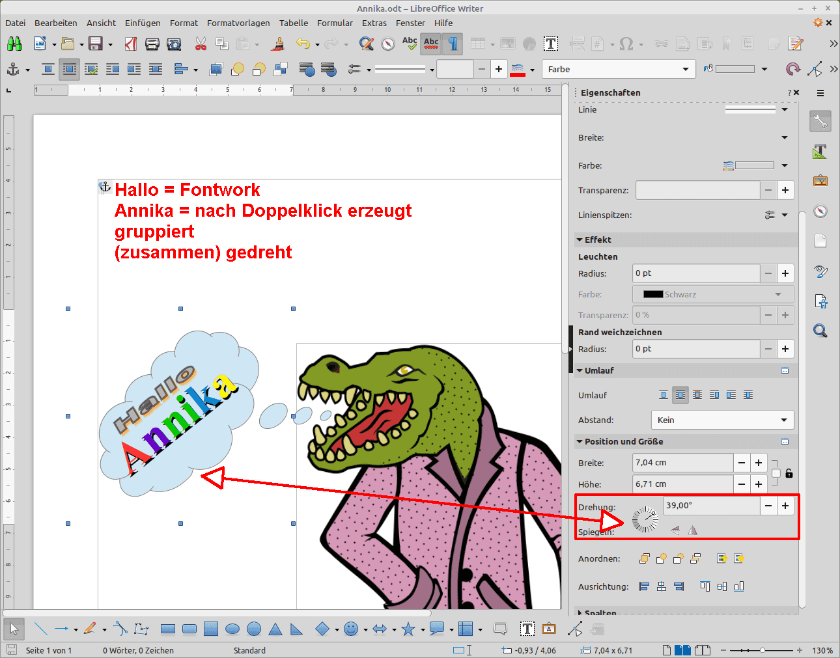Viewport: 840px width, 658px height.
Task: Open the Bearbeiten menu
Action: tap(56, 23)
